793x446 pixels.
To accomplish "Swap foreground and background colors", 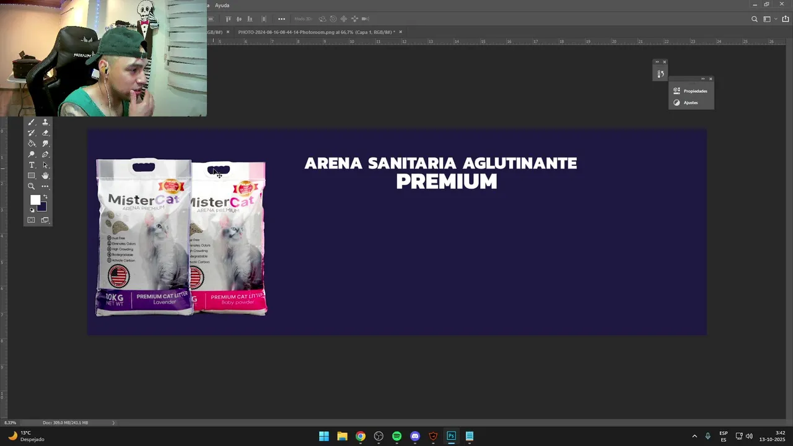I will [45, 197].
